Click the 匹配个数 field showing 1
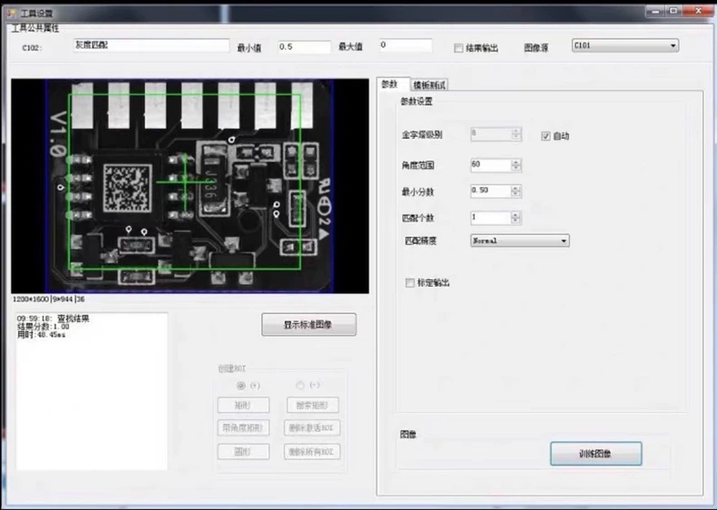 (x=490, y=217)
